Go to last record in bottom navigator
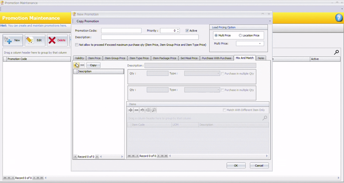This screenshot has width=344, height=183. point(42,178)
